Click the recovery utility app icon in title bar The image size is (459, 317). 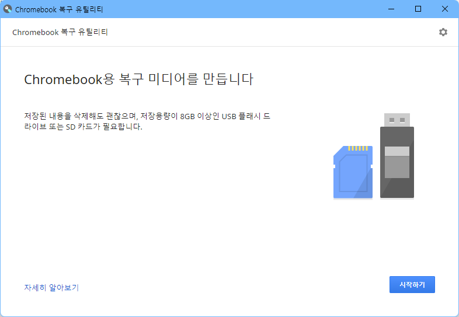tap(8, 9)
